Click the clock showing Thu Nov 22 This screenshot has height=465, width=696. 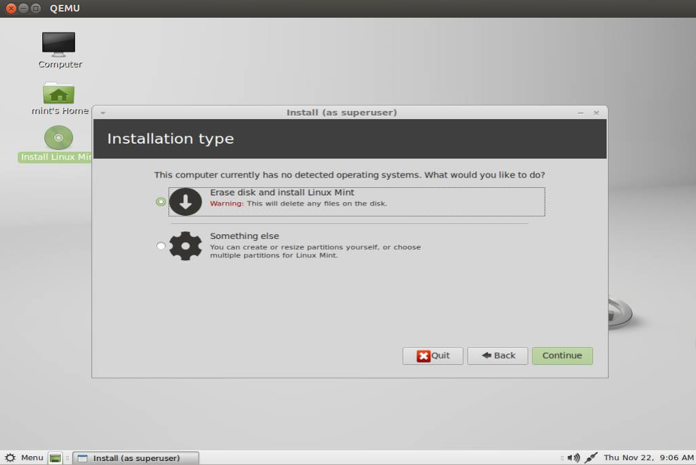pyautogui.click(x=648, y=458)
